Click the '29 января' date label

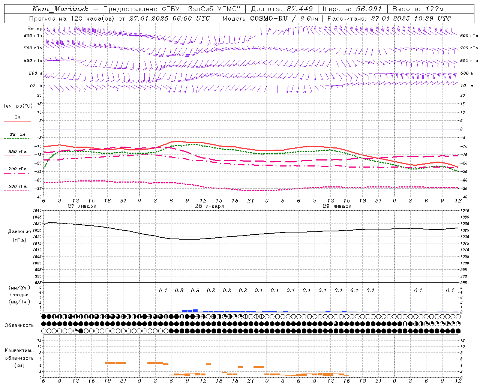(337, 206)
